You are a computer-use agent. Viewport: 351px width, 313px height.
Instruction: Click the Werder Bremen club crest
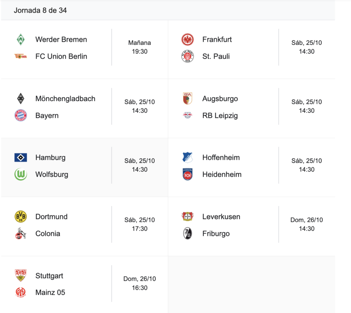click(x=21, y=39)
